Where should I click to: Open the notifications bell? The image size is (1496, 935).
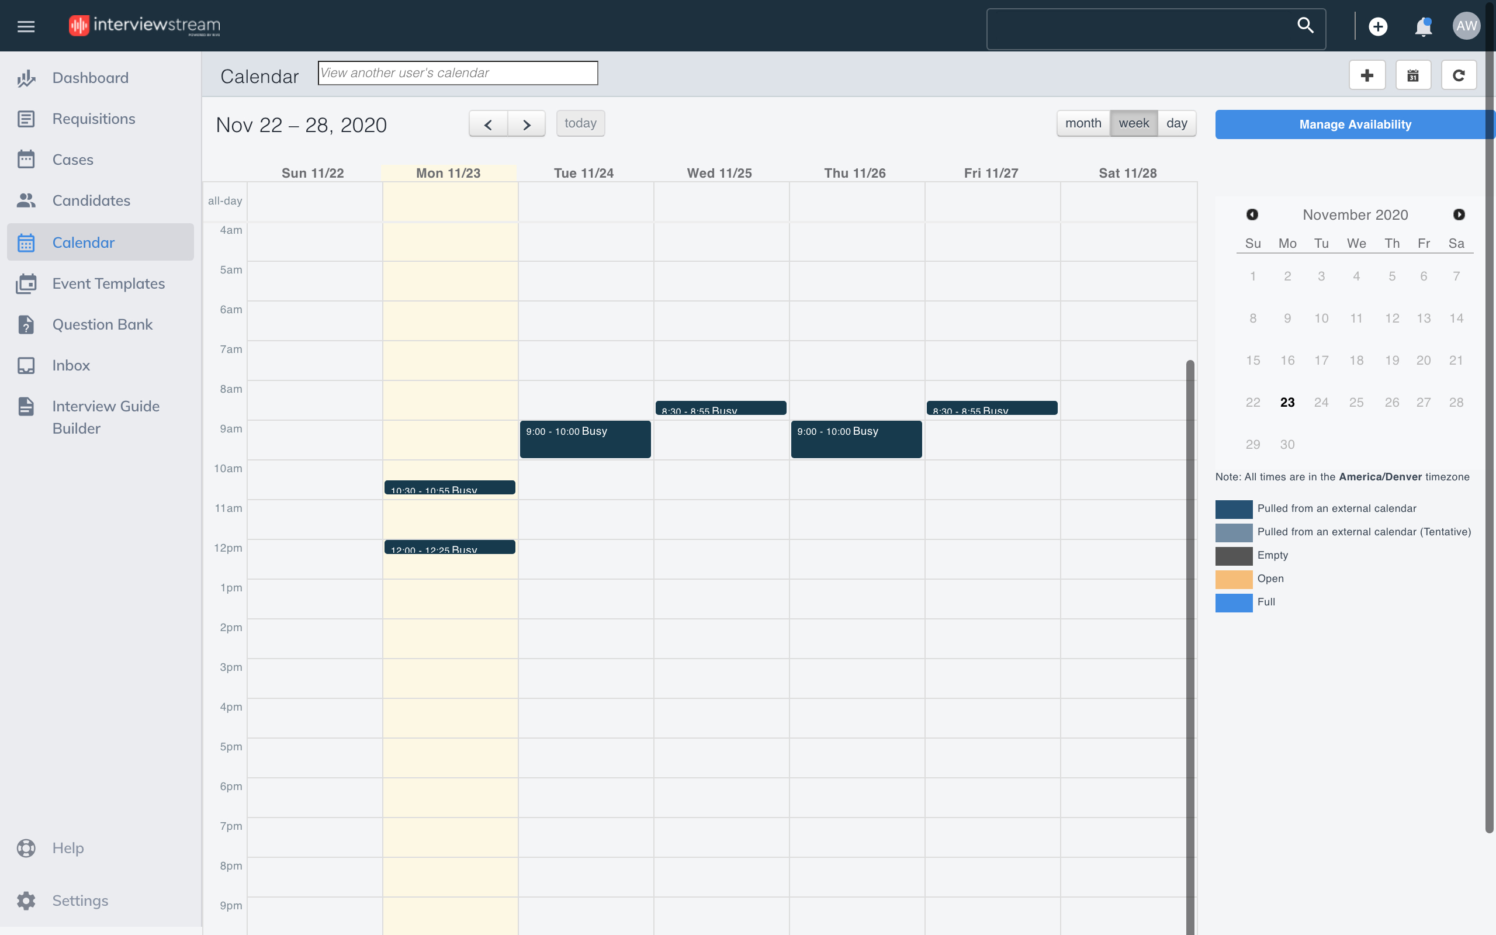(1423, 27)
